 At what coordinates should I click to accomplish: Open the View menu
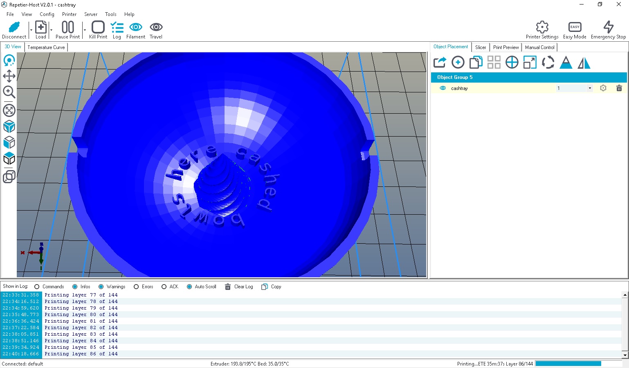(27, 14)
